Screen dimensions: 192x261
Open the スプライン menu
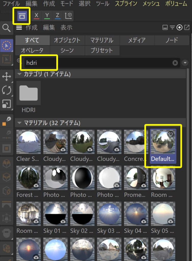(x=126, y=4)
